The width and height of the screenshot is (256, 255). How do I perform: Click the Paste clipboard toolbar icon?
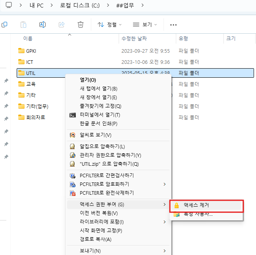point(23,25)
